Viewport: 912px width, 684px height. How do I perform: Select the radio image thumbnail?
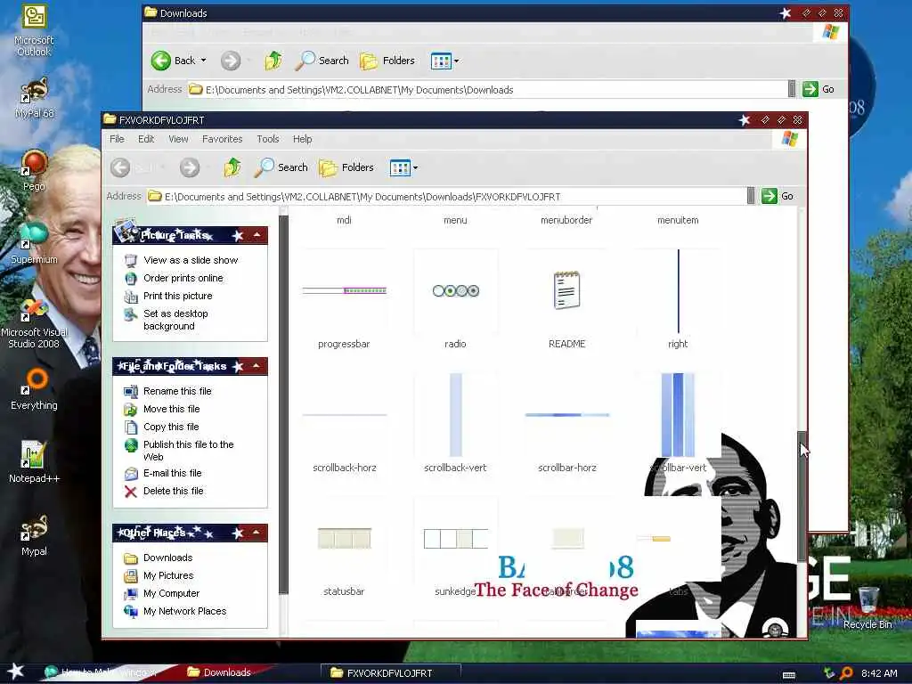tap(455, 291)
